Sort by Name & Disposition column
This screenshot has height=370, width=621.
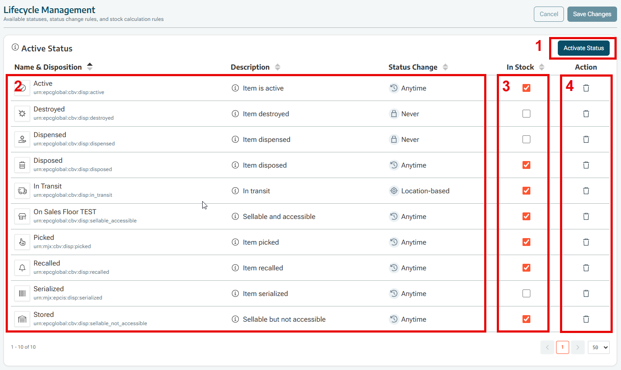90,67
